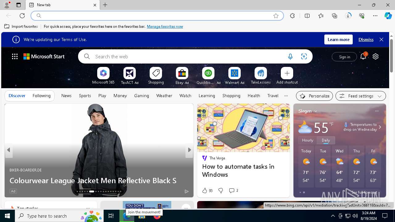Open the Windows notification center
Image resolution: width=395 pixels, height=222 pixels.
(385, 216)
